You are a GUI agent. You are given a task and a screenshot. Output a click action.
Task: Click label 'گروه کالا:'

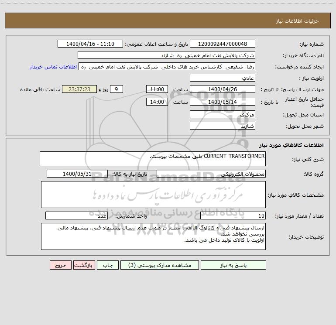click(x=313, y=174)
